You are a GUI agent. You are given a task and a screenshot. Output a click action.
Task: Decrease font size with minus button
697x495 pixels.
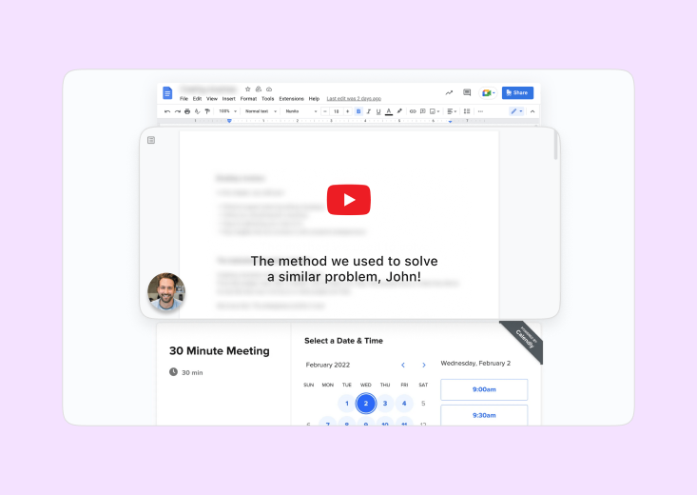[x=325, y=111]
